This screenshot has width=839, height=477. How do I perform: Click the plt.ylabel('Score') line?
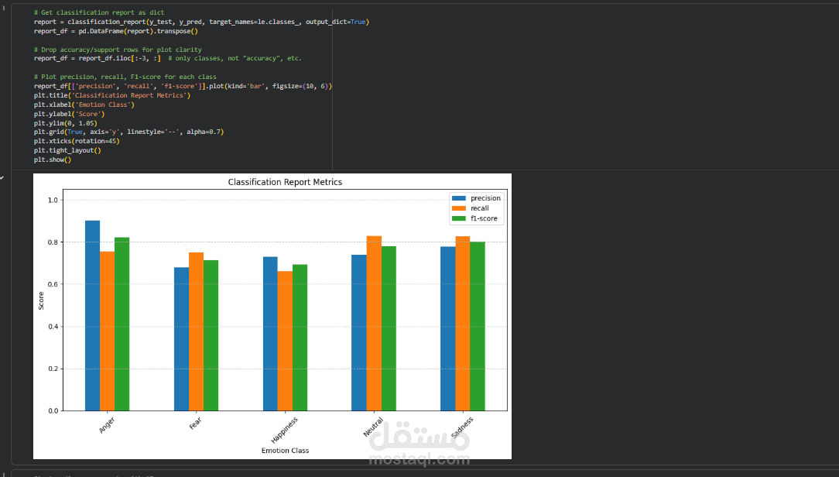click(69, 114)
